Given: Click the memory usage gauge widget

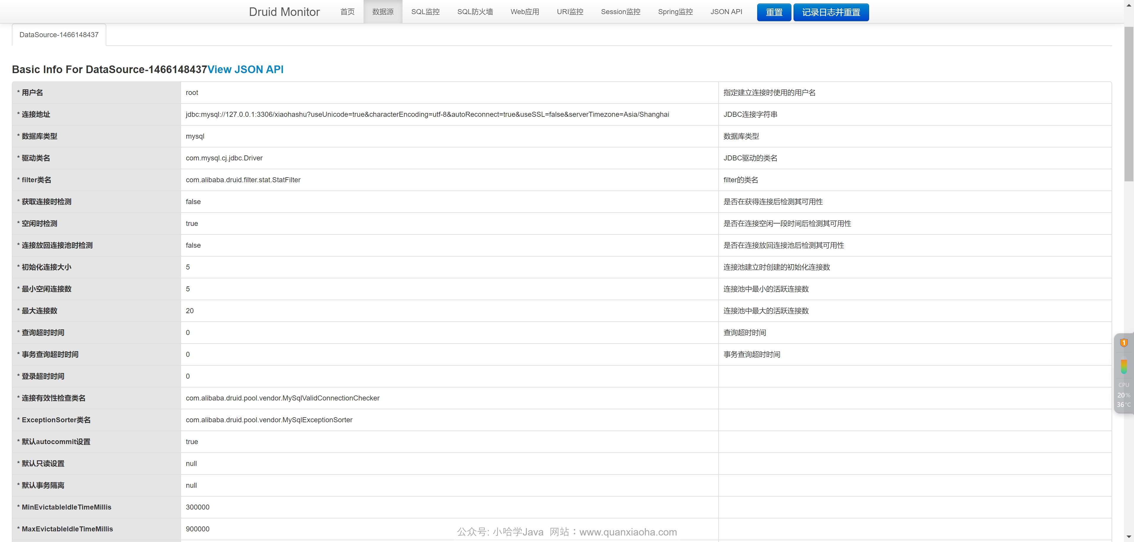Looking at the screenshot, I should coord(1123,367).
